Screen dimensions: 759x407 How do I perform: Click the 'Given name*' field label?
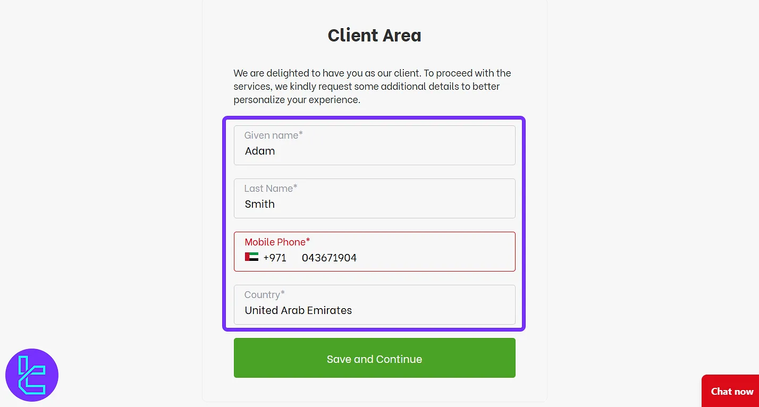(273, 135)
